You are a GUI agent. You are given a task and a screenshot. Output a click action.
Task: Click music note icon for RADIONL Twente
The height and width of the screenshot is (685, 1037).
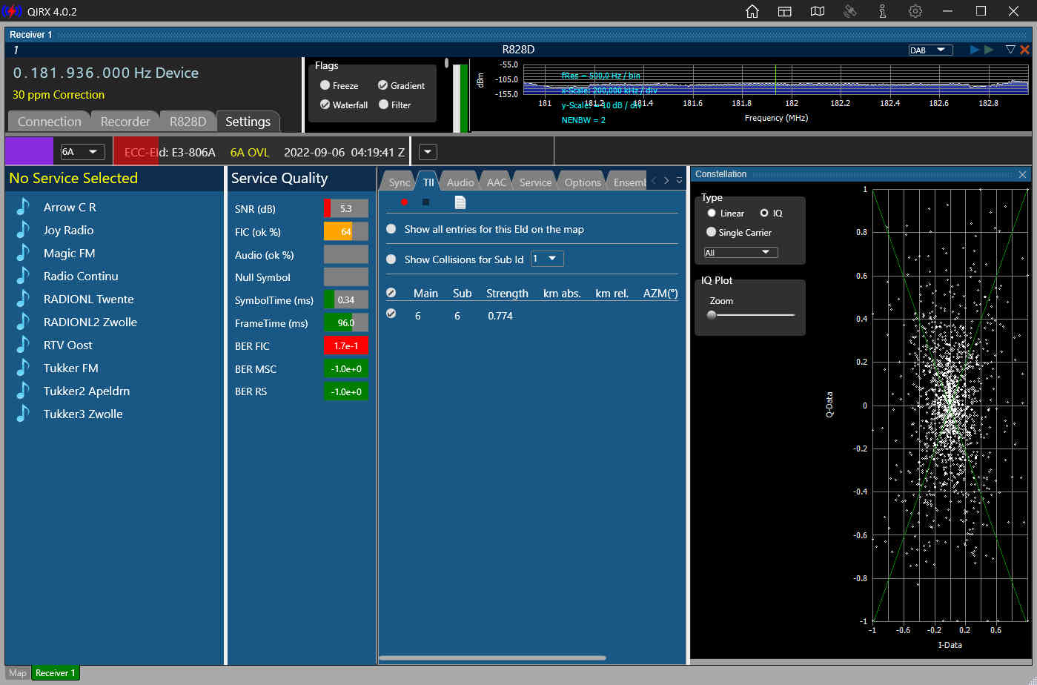pyautogui.click(x=23, y=299)
